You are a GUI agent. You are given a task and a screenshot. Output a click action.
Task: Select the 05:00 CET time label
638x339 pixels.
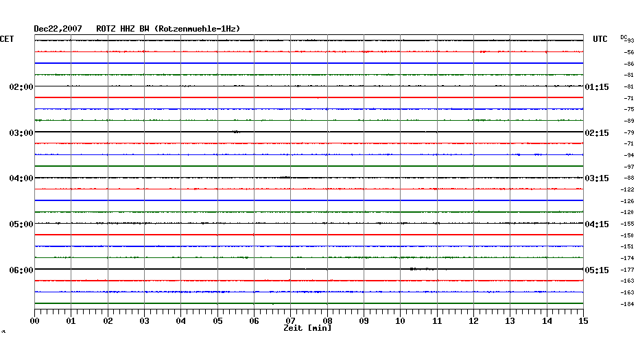[x=21, y=224]
